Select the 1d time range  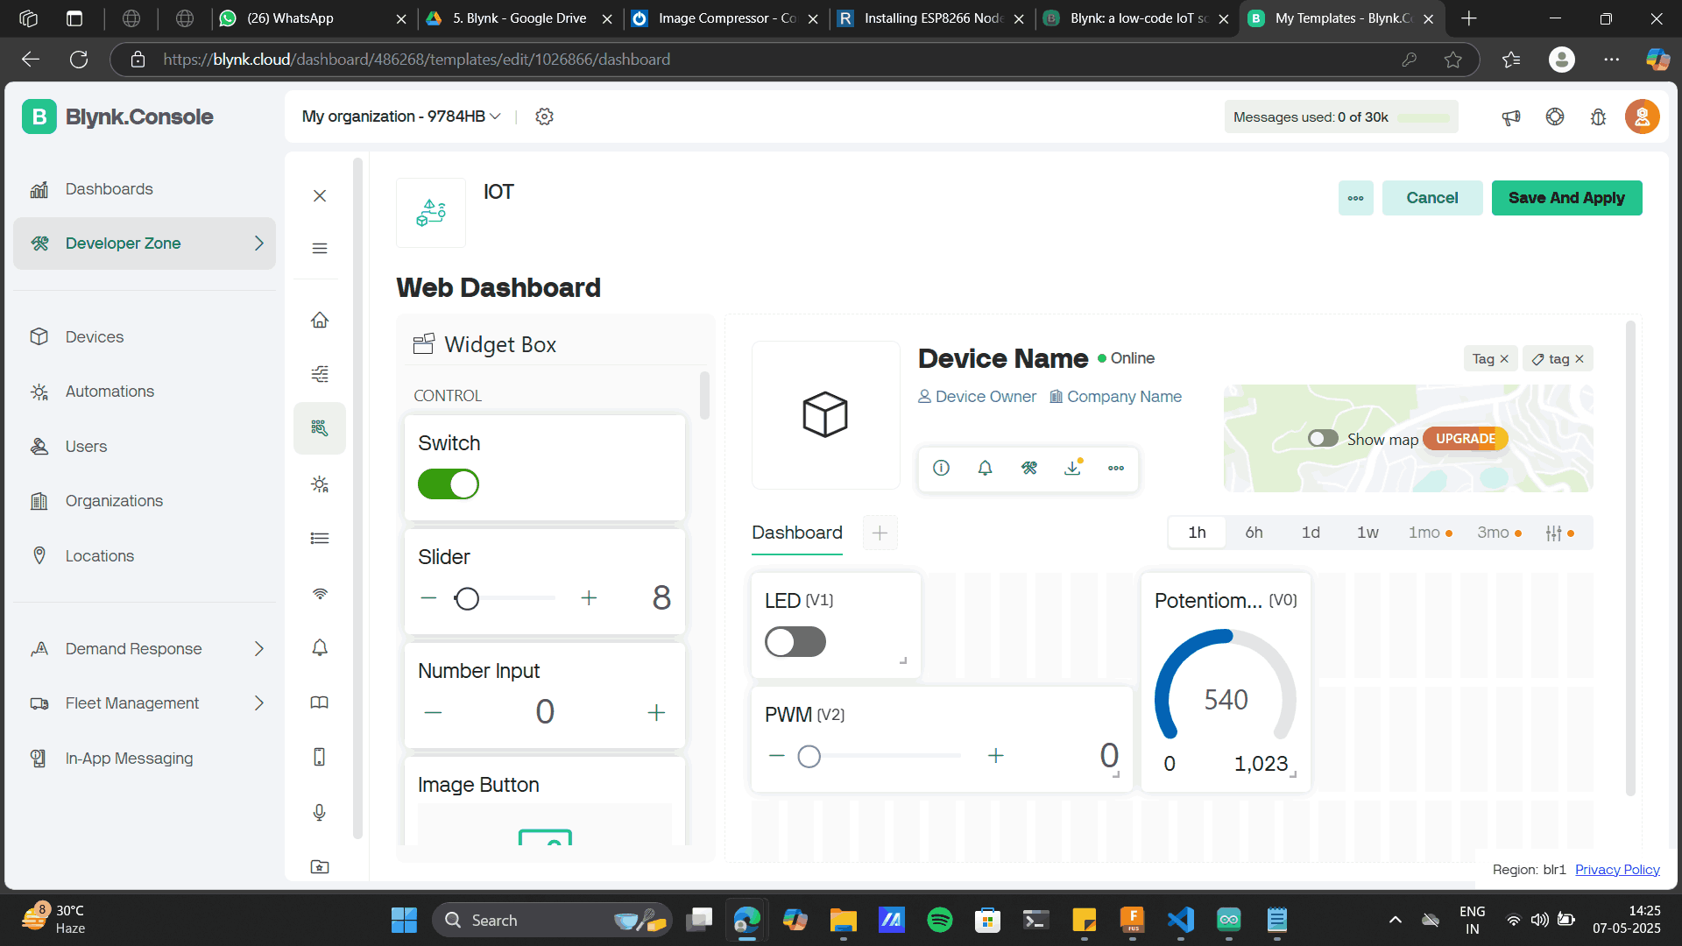[x=1311, y=533]
